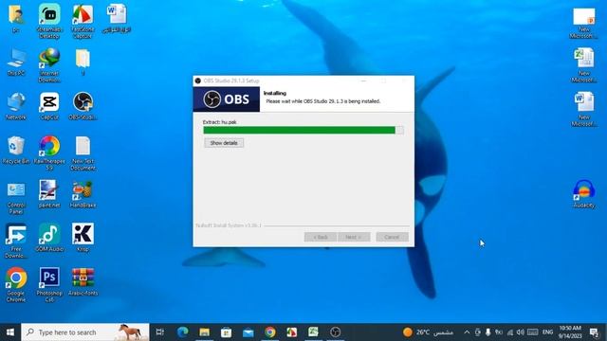Click the taskbar search box
This screenshot has height=341, width=607.
coord(85,332)
